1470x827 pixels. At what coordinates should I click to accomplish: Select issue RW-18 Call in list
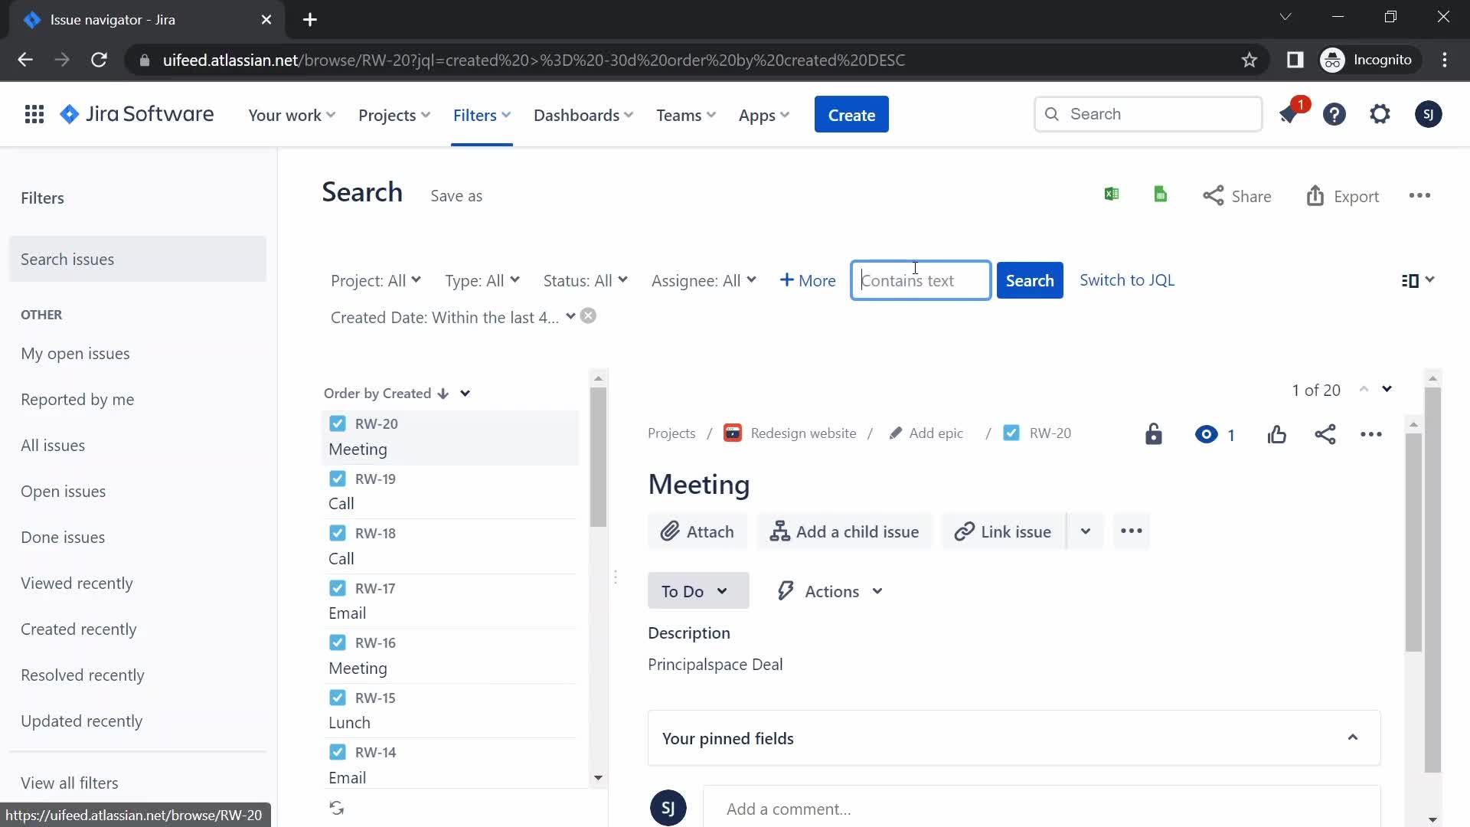pyautogui.click(x=450, y=546)
